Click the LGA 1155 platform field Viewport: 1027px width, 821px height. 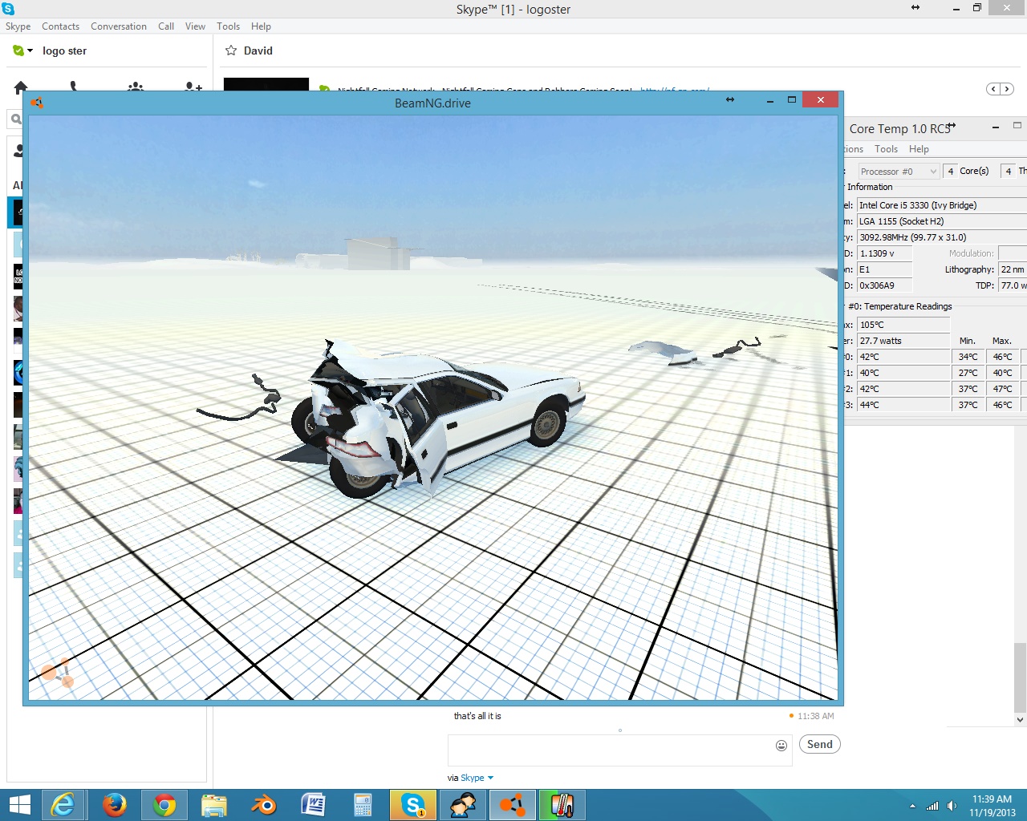click(x=942, y=221)
